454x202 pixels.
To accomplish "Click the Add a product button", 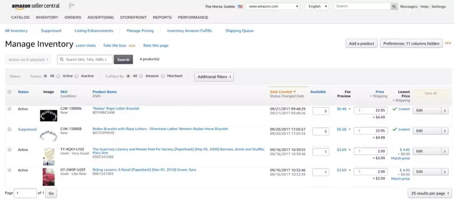I will pos(361,43).
